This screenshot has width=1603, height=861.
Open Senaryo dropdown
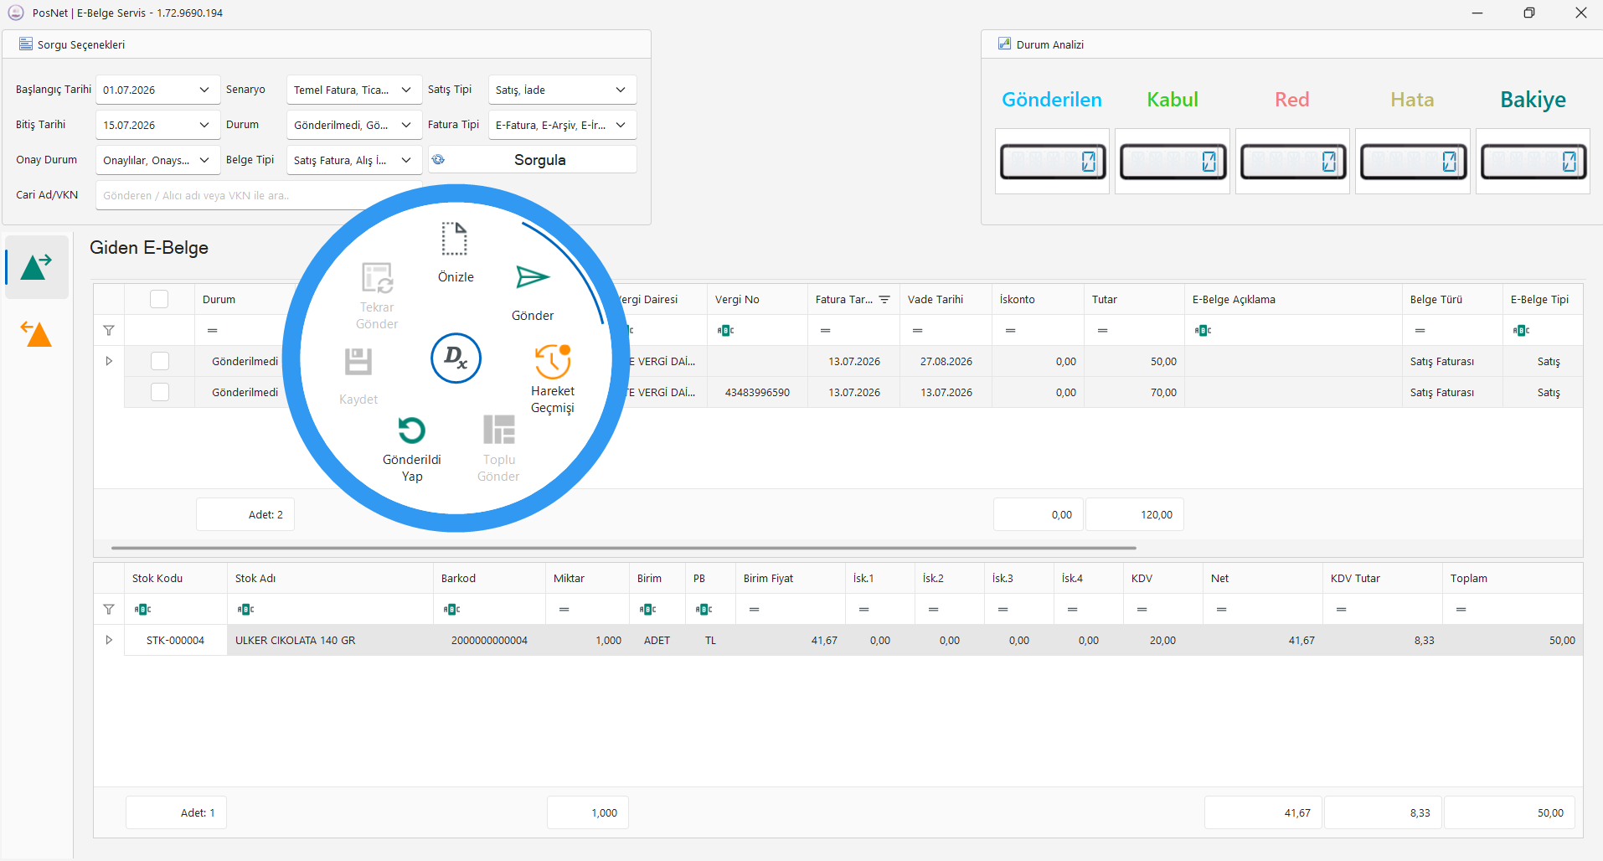[x=406, y=90]
